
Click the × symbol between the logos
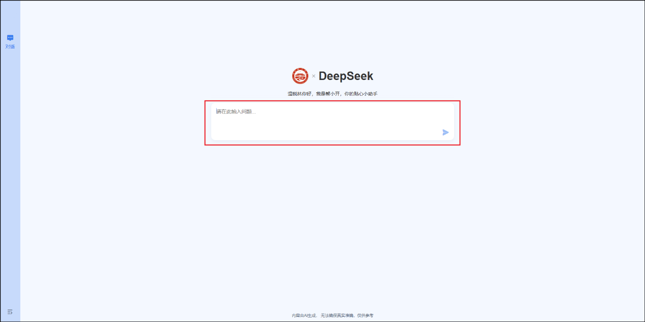click(x=314, y=76)
